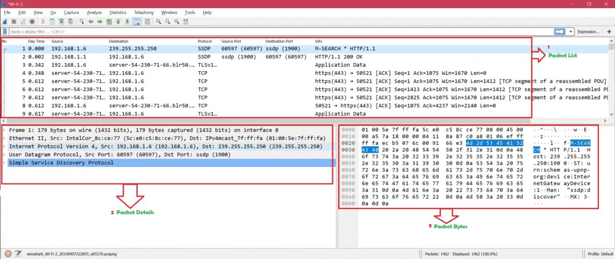Reset text to normal size
The width and height of the screenshot is (615, 259).
point(177,22)
